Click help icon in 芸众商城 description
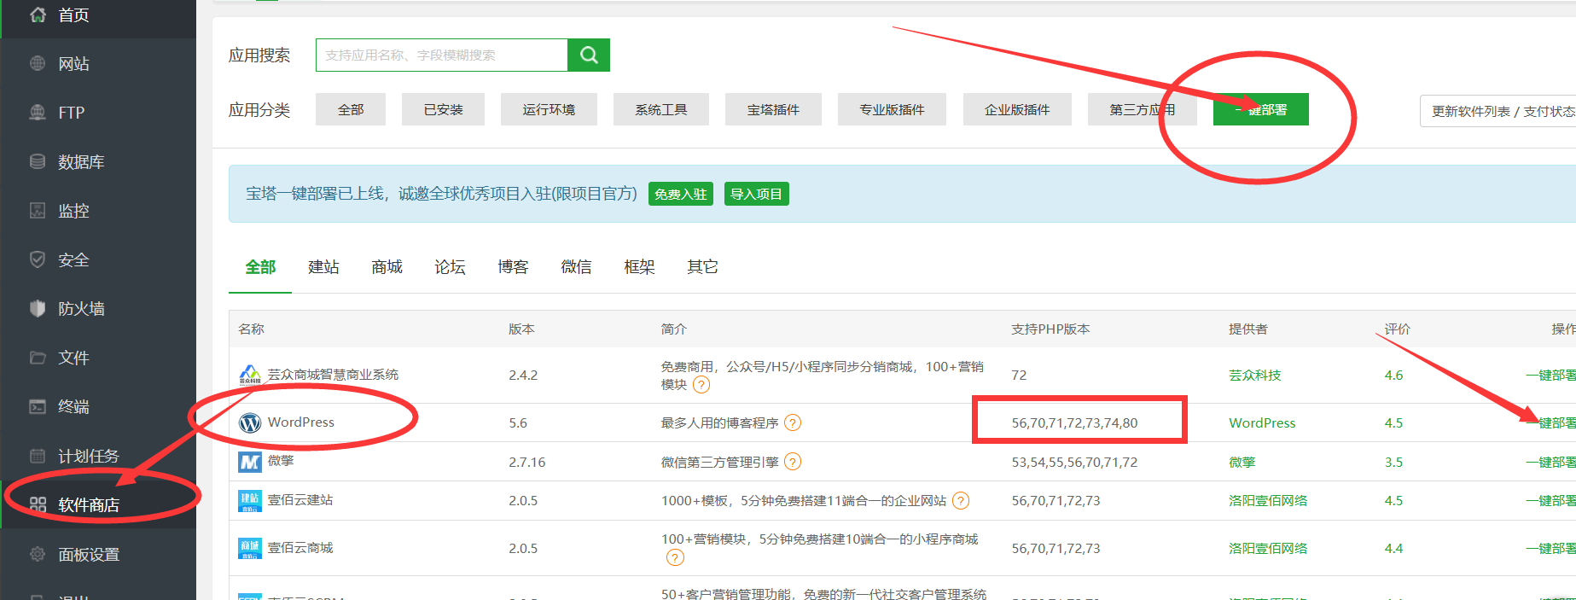 (701, 385)
